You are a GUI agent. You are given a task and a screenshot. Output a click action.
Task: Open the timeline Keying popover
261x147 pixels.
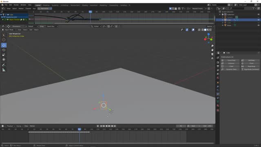20,126
